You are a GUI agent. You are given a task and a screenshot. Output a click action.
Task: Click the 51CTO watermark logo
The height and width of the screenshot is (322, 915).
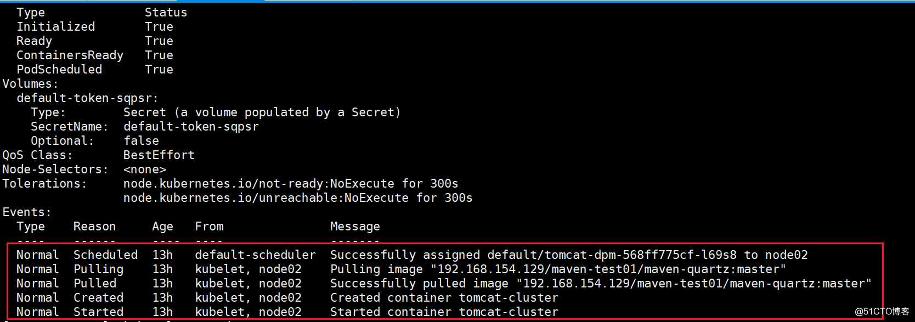(882, 312)
